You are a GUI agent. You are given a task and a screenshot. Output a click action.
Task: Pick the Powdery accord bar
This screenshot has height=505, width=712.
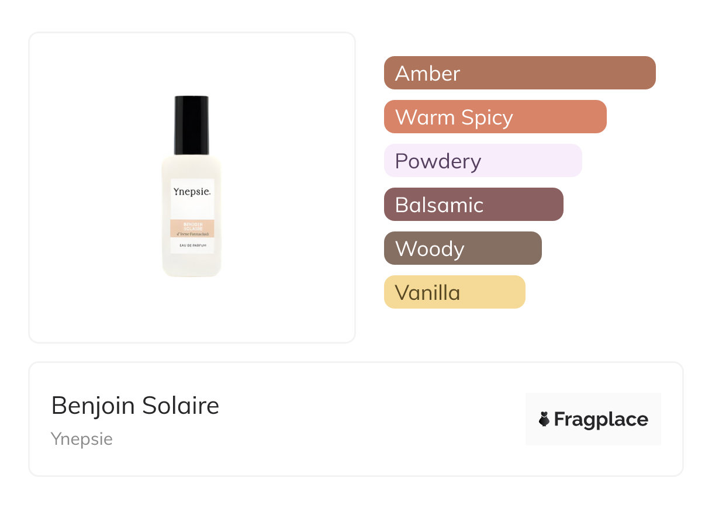pos(482,161)
